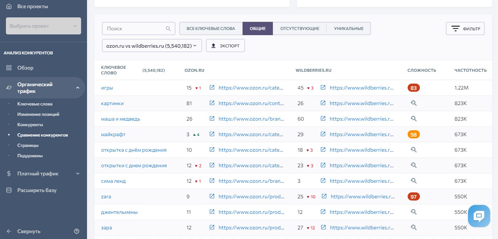Open wildberries external link icon for майкрафт row
498x239 pixels.
pos(323,134)
